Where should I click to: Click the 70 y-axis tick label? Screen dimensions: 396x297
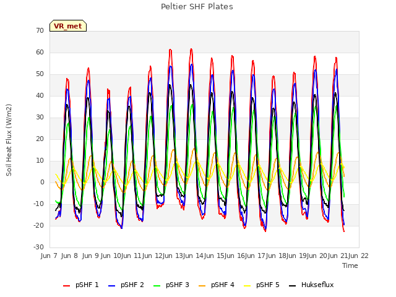point(40,30)
